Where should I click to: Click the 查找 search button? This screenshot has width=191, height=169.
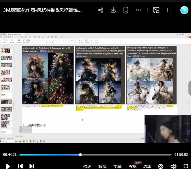[x=132, y=166]
